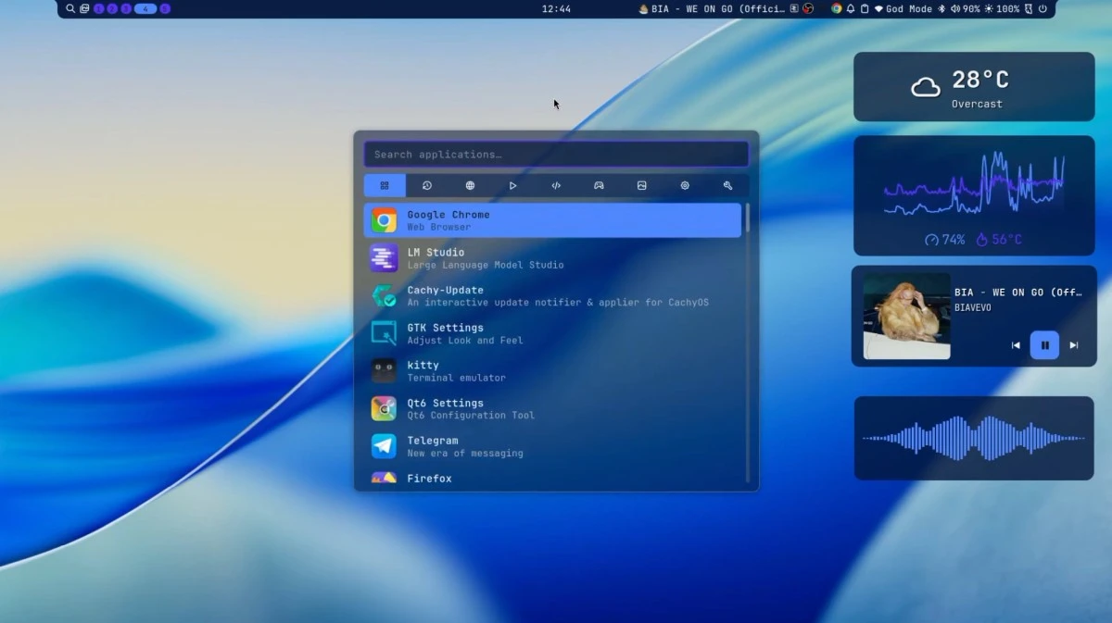The image size is (1112, 623).
Task: Open clipboard icon in the top bar
Action: (x=865, y=8)
